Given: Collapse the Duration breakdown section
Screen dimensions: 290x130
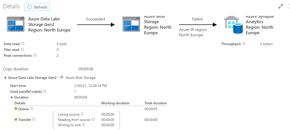Looking at the screenshot, I should (x=12, y=97).
